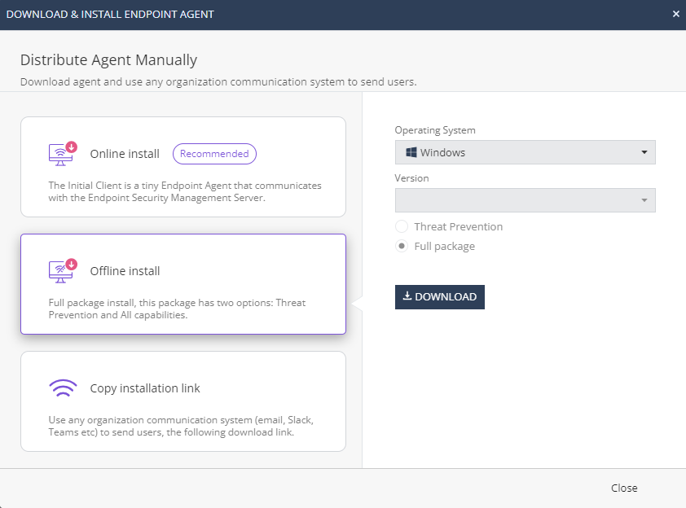Expand the Operating System dropdown arrow
Image resolution: width=686 pixels, height=508 pixels.
click(644, 152)
